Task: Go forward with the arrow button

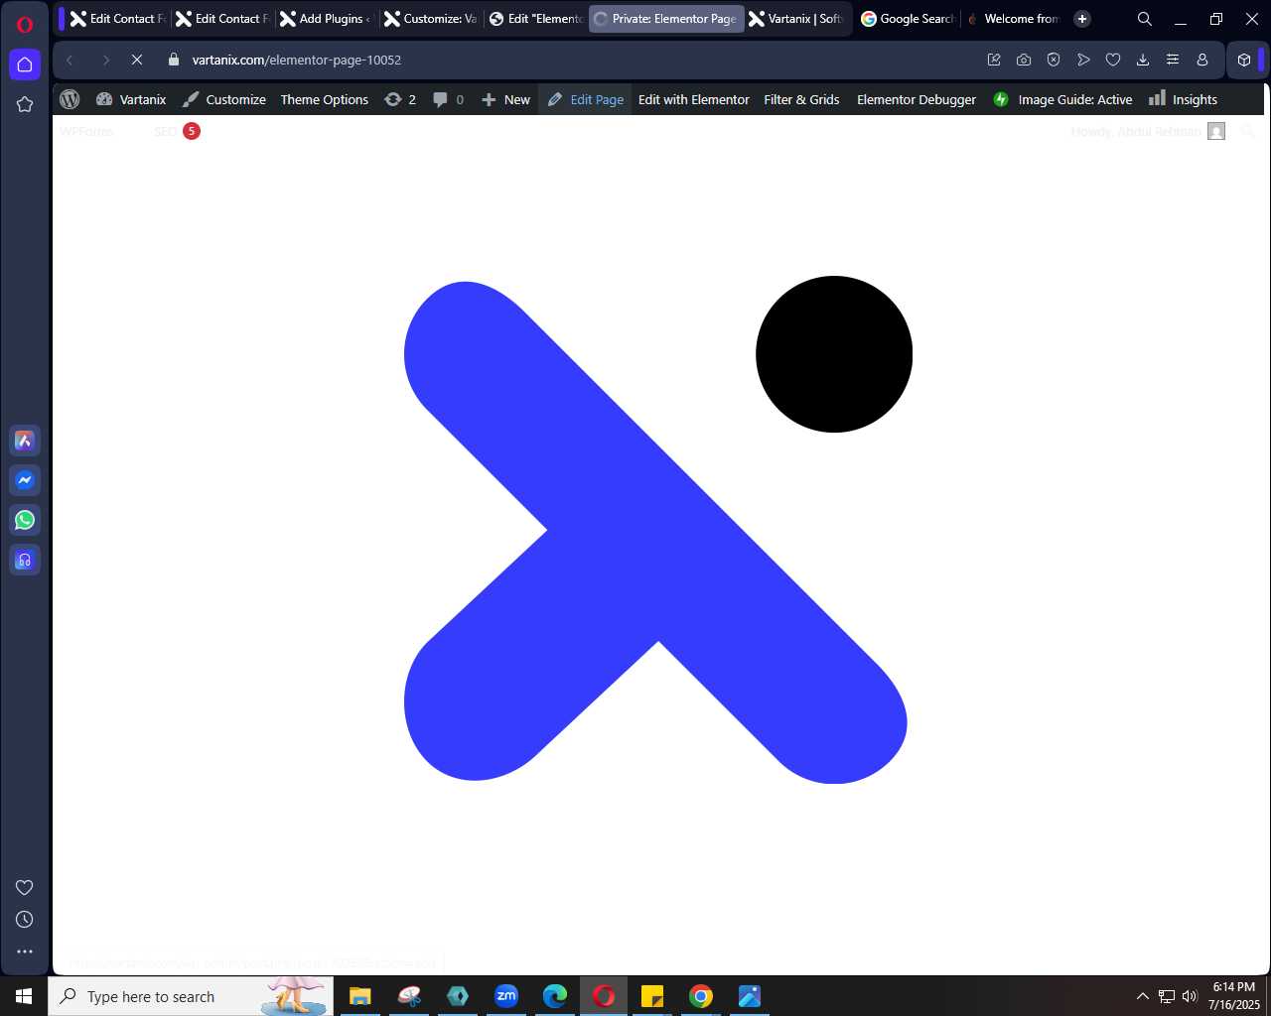Action: point(105,60)
